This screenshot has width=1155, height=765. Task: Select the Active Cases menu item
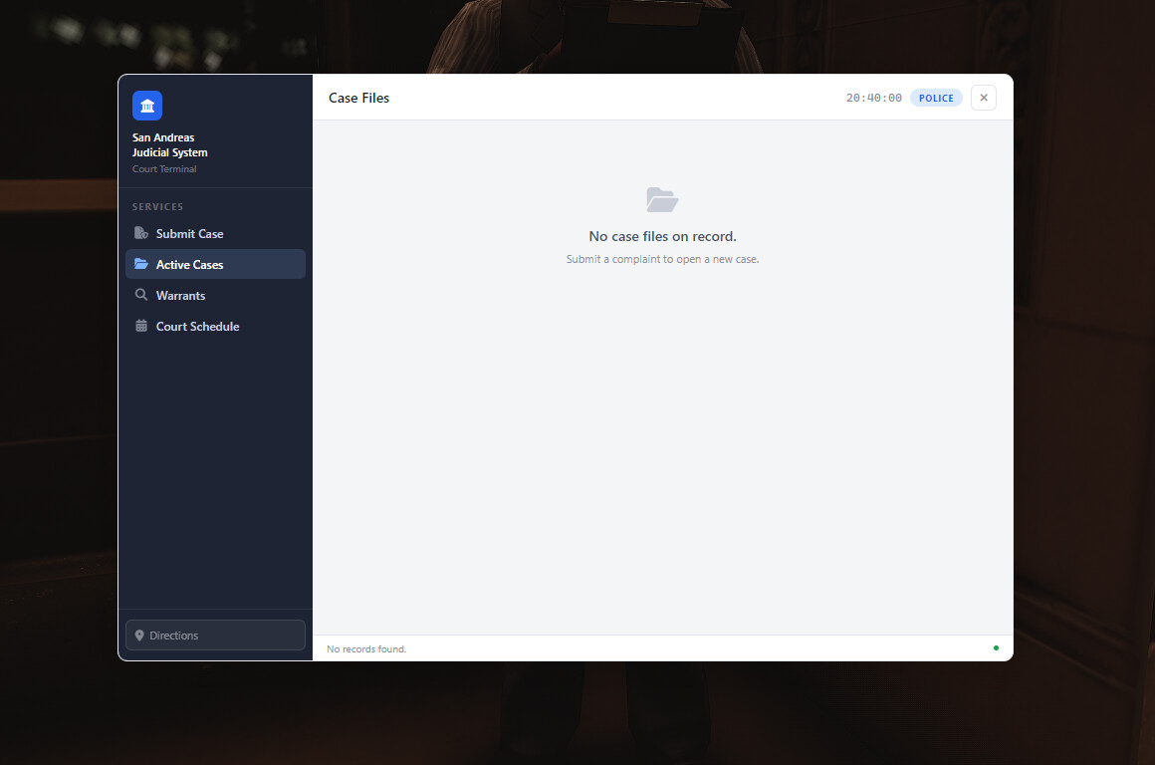tap(215, 264)
